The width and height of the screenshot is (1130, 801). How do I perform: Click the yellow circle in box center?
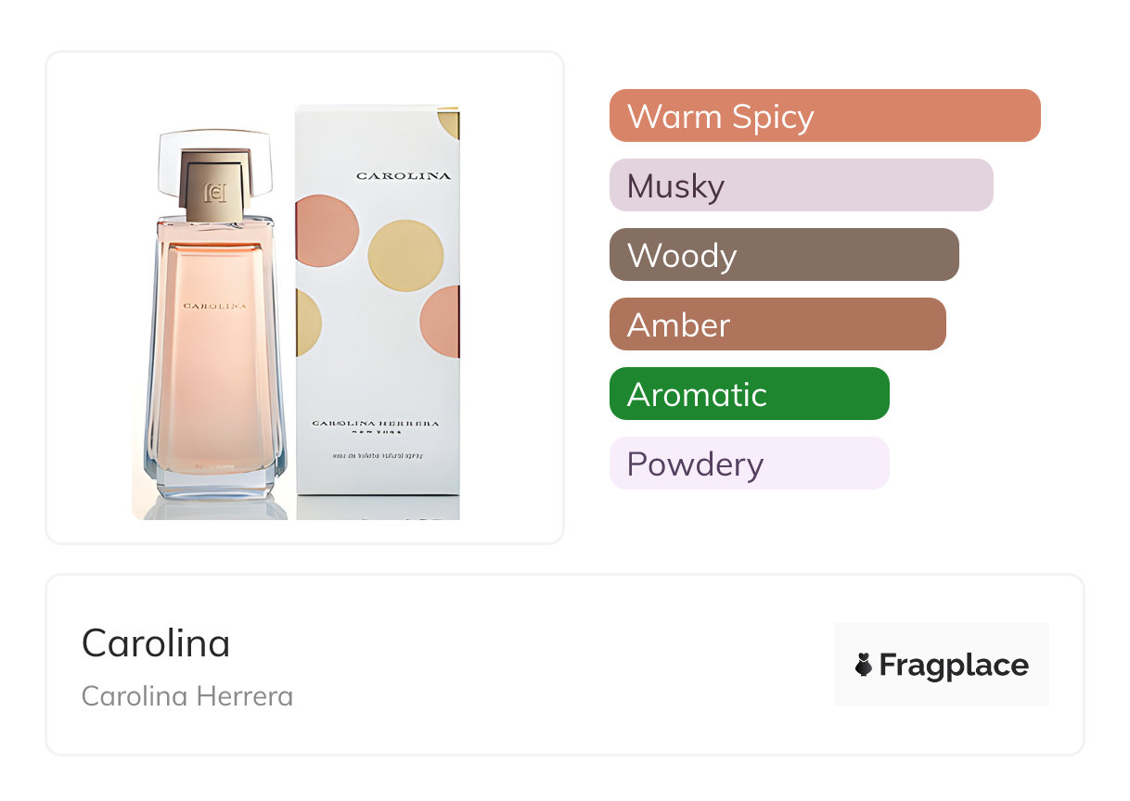pos(405,255)
